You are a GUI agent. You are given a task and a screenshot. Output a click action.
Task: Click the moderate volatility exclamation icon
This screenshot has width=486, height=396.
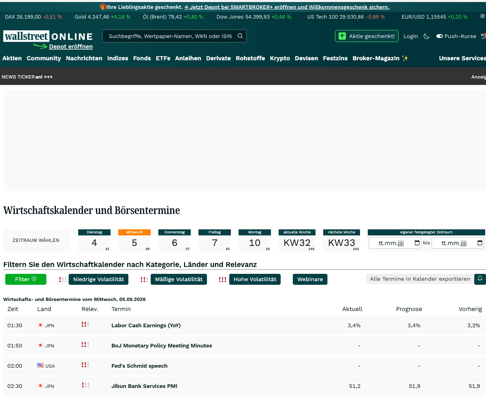coord(144,280)
